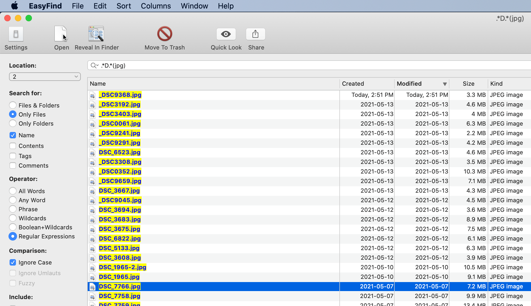Open the Apple menu

coord(15,6)
